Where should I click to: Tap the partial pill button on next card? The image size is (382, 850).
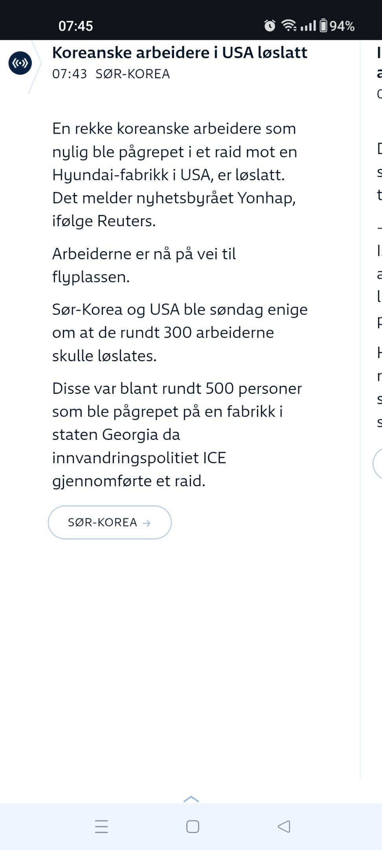coord(377,464)
